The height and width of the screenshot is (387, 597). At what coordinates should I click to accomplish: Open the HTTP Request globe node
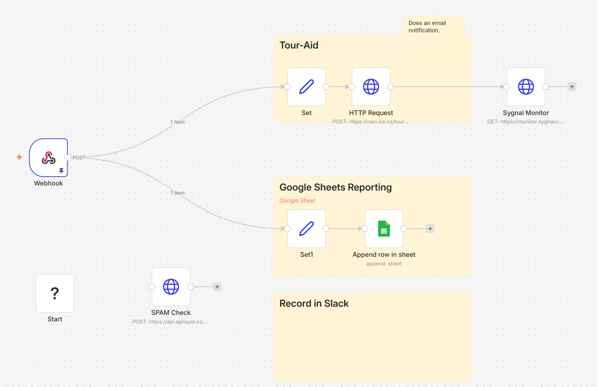click(x=371, y=87)
